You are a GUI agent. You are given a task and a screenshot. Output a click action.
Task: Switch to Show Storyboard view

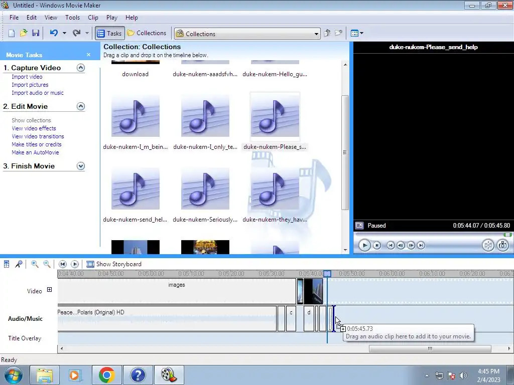[114, 264]
